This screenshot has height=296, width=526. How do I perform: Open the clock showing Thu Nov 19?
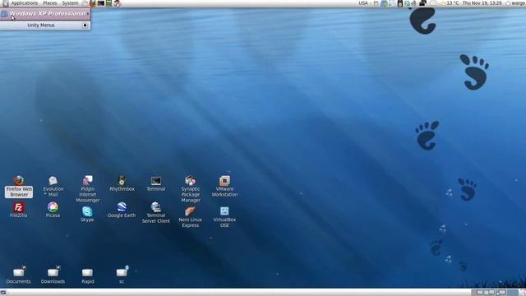(x=482, y=3)
